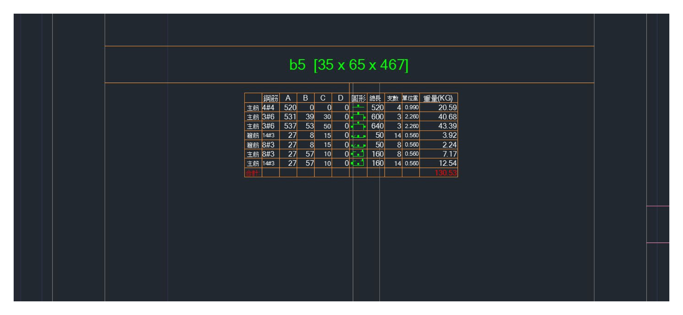Click the 主筋 label in the 12.54 row
683x315 pixels.
[253, 164]
